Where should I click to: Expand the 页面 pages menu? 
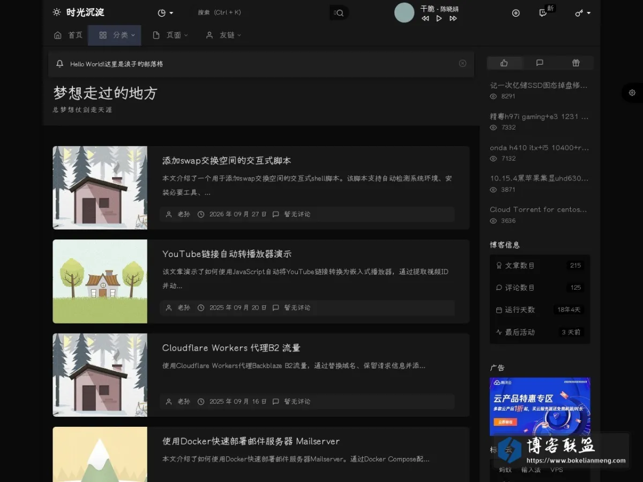point(170,35)
